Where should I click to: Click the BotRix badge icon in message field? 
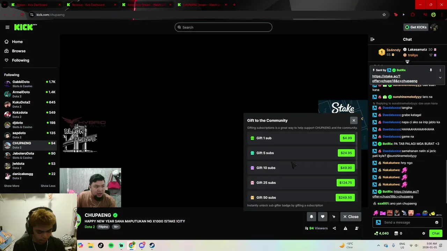click(x=378, y=222)
